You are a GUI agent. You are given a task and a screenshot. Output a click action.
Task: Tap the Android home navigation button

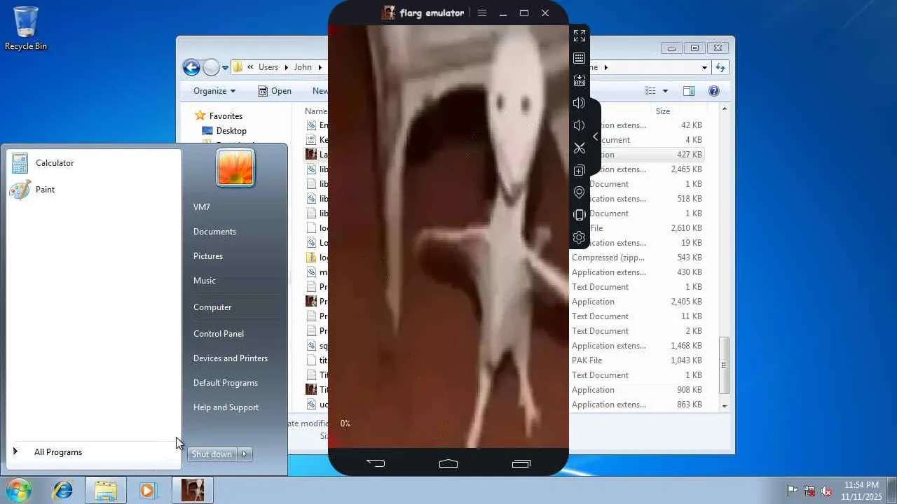tap(448, 463)
